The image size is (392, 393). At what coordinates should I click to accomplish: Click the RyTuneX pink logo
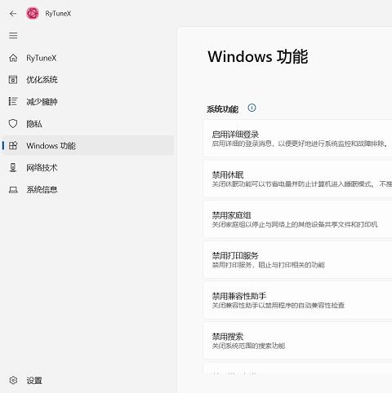(33, 13)
